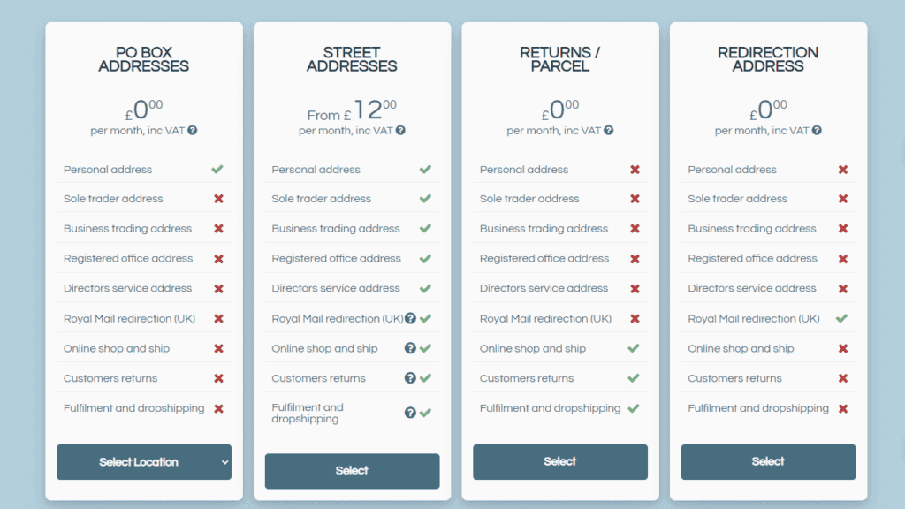Click the checkmark beside Online shop and ship
The width and height of the screenshot is (905, 509).
coord(633,348)
